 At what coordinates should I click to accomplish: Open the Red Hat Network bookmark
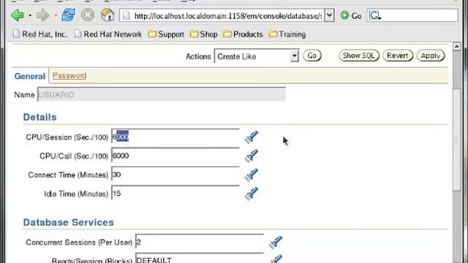108,34
